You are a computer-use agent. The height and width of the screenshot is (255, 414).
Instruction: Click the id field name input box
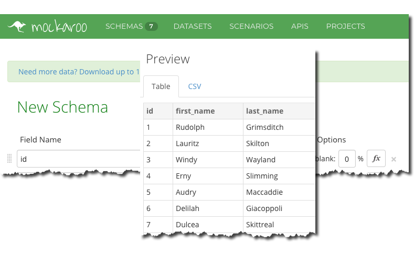pyautogui.click(x=79, y=159)
